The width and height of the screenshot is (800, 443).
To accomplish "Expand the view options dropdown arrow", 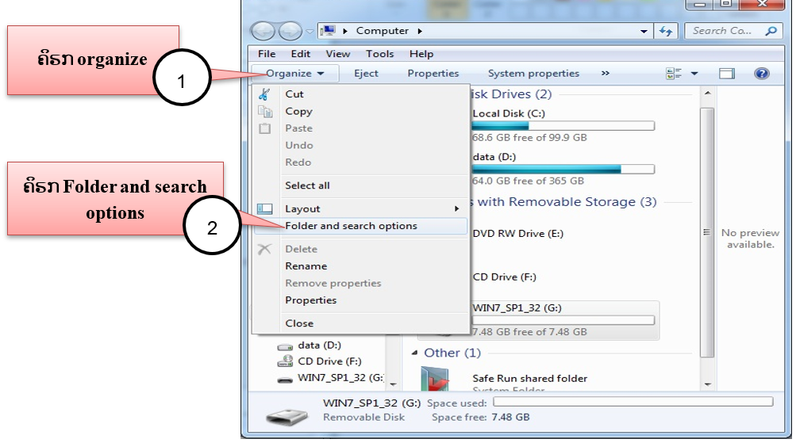I will pos(694,74).
